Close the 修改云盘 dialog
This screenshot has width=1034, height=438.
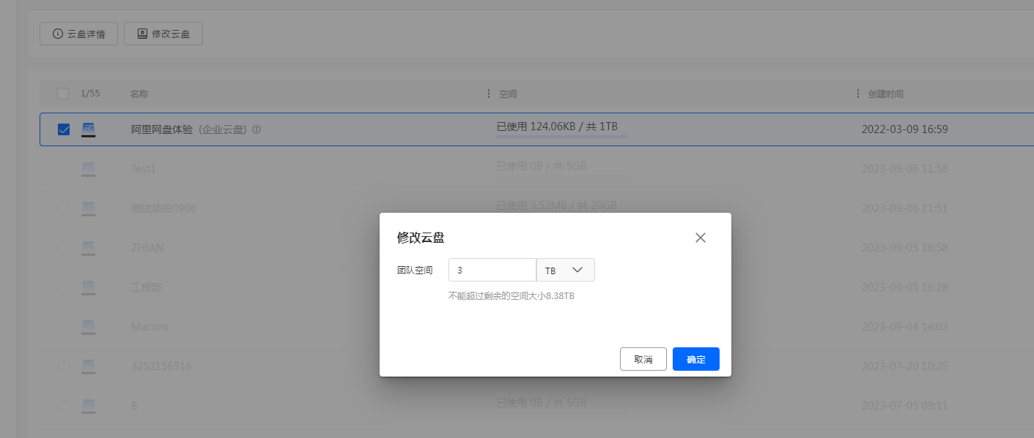(x=701, y=238)
